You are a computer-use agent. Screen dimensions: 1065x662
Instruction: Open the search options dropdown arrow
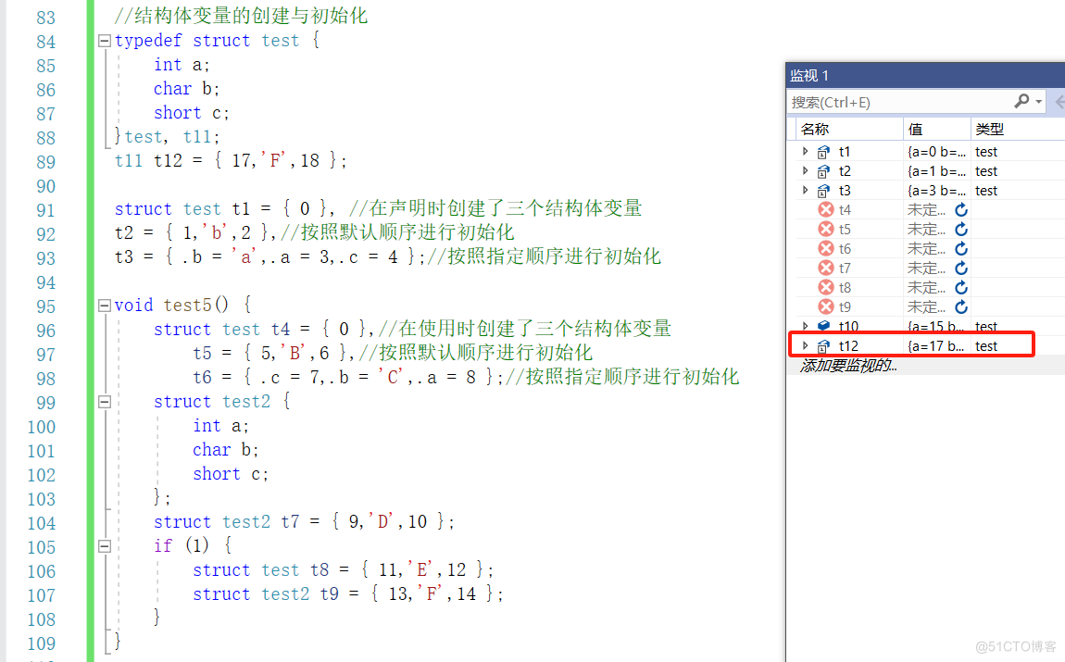(1036, 102)
